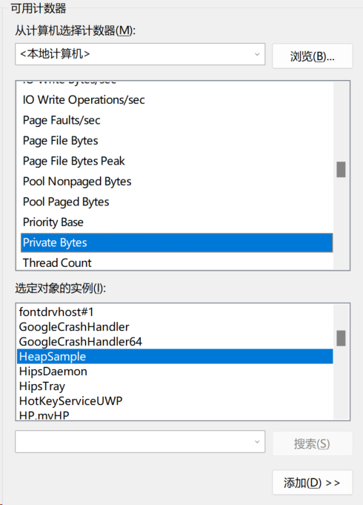The width and height of the screenshot is (363, 505).
Task: Select fontdrvhost#1 instance
Action: 175,311
